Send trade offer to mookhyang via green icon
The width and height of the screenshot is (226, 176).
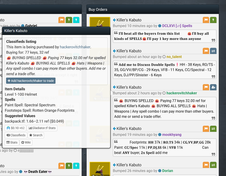(213, 129)
